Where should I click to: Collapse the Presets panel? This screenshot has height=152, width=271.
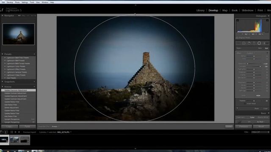(2, 54)
